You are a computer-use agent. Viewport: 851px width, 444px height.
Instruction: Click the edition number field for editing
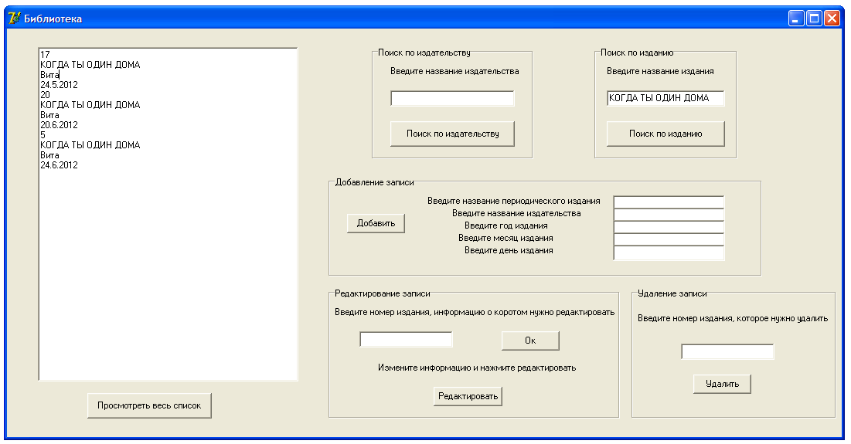pos(406,339)
